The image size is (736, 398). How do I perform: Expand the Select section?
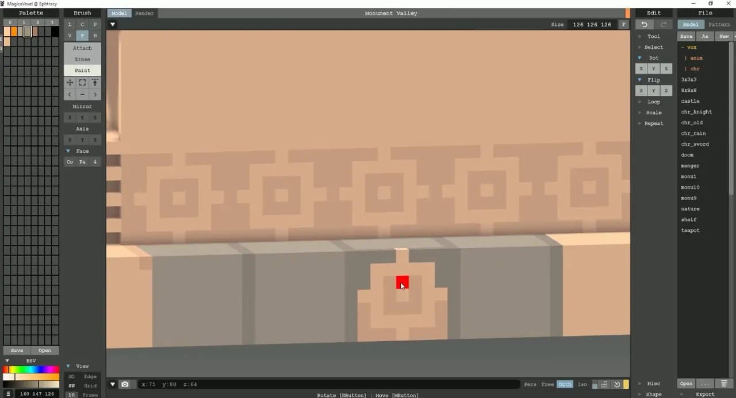tap(639, 47)
